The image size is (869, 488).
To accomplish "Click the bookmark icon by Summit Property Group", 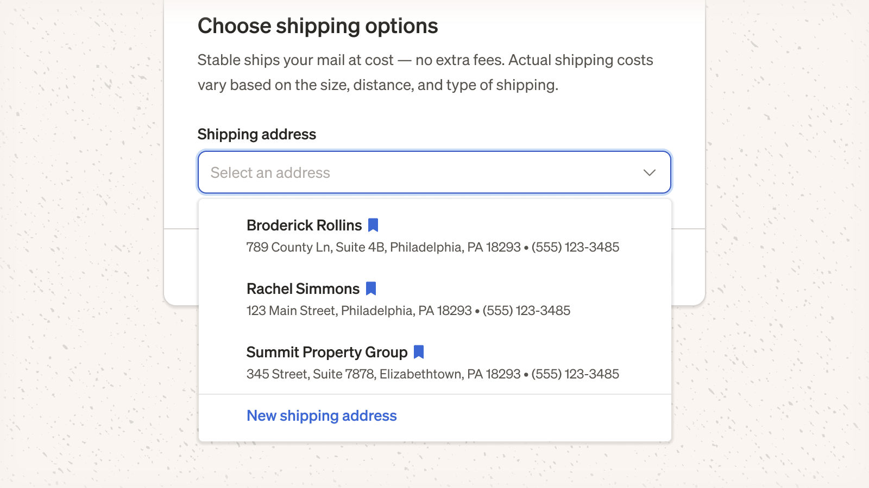I will point(419,352).
